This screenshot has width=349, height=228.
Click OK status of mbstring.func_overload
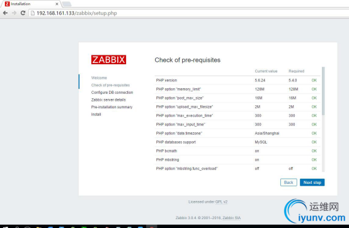click(x=314, y=168)
